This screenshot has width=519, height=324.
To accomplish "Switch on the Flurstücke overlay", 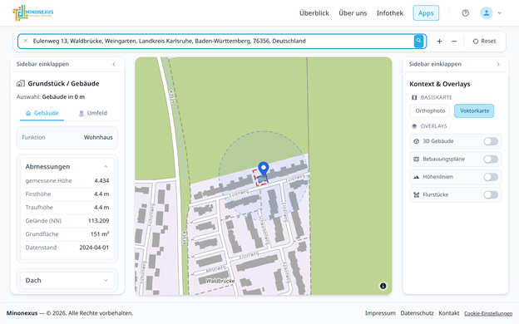I will [x=491, y=195].
